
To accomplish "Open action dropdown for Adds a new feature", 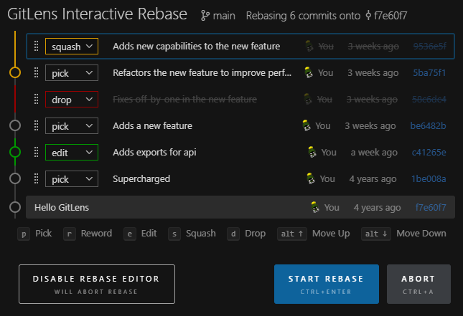I will pyautogui.click(x=71, y=125).
